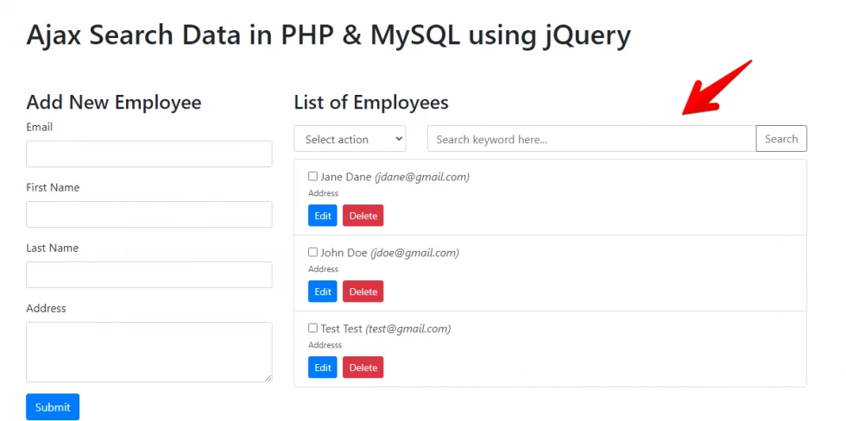Select the email text jdoe@gmail.com
The image size is (846, 421).
[x=414, y=253]
